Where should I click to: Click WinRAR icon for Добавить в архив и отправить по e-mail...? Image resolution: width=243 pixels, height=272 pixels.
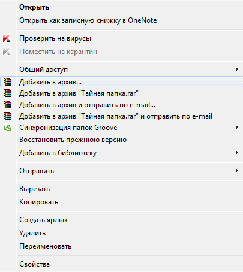(8, 105)
